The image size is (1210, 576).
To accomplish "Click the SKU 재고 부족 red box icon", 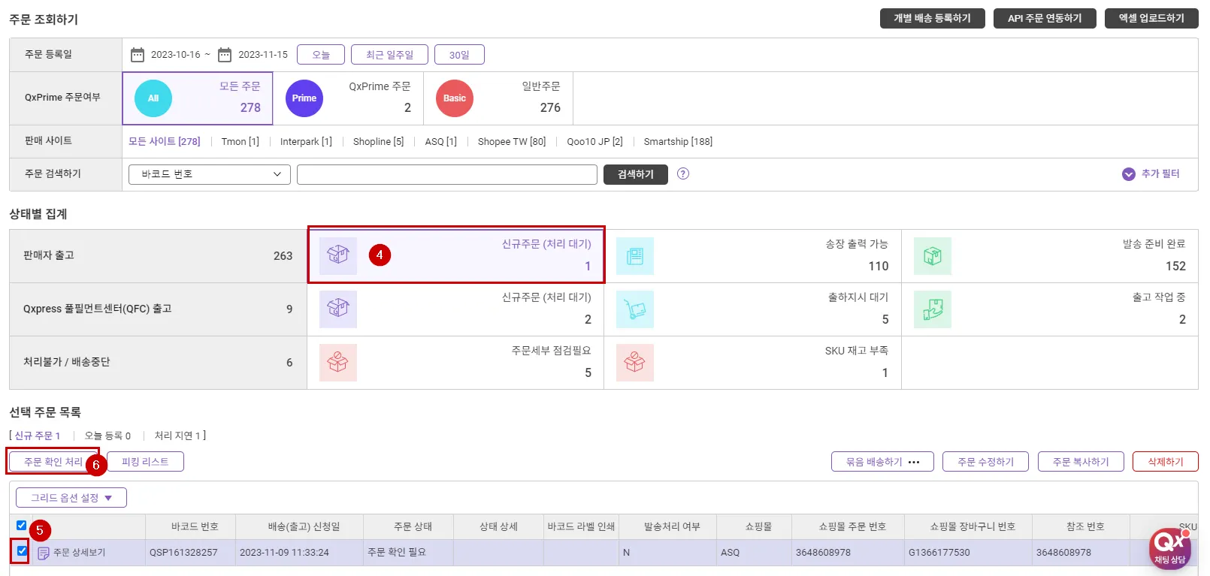I will pos(635,363).
